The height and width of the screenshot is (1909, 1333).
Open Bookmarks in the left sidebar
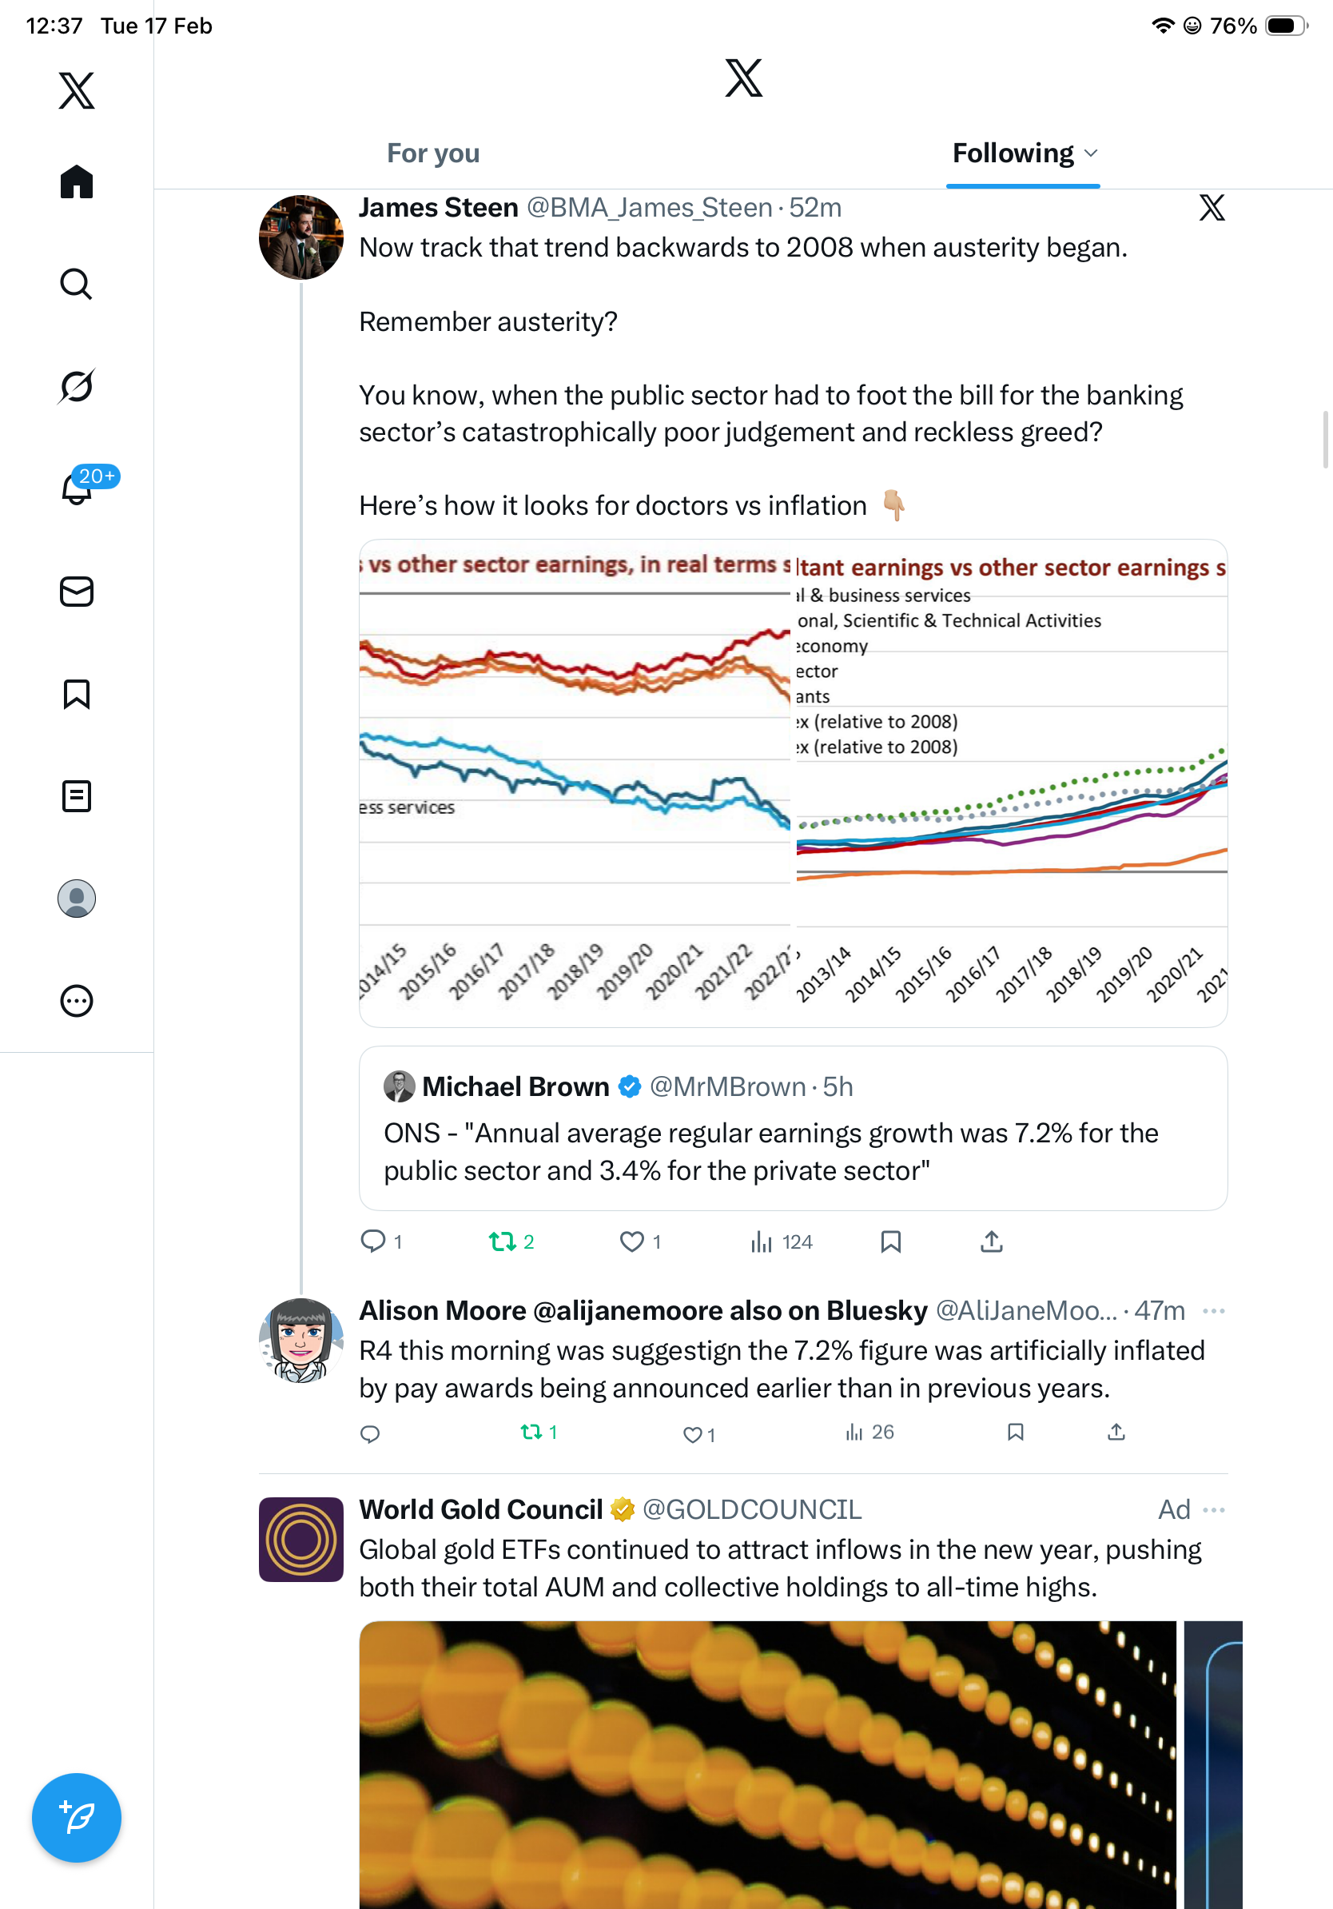[77, 693]
